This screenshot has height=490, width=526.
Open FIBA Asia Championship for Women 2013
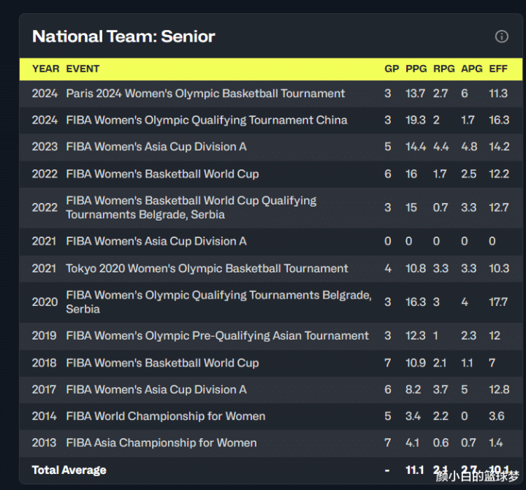coord(161,443)
